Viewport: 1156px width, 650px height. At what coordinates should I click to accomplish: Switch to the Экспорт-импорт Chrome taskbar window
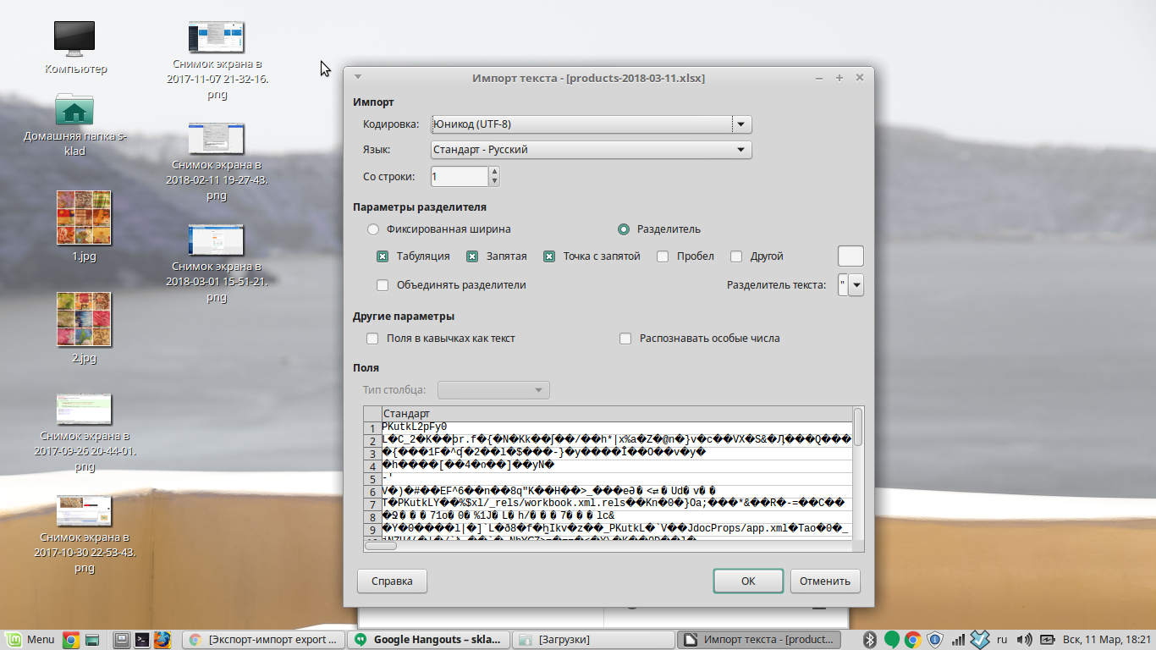(265, 640)
